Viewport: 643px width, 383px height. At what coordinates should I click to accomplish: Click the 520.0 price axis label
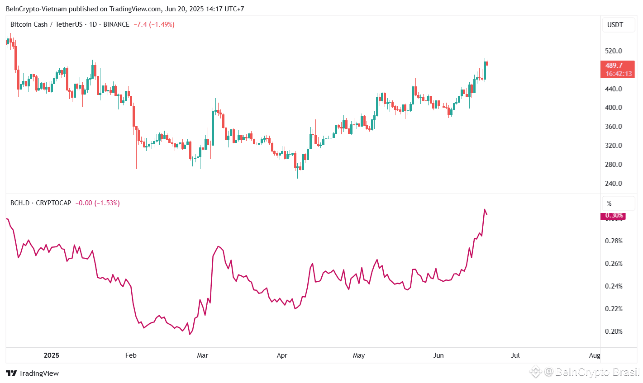614,51
